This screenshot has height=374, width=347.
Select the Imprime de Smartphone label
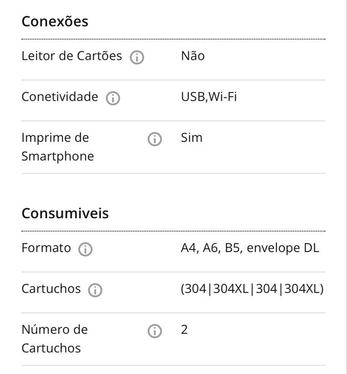(x=58, y=147)
